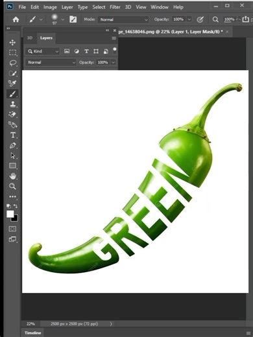
Task: Open the Timeline panel tab
Action: 32,333
